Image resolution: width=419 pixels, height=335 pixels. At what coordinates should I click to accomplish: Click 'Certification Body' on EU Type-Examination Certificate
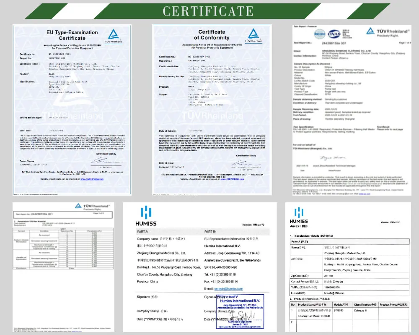[x=106, y=154]
